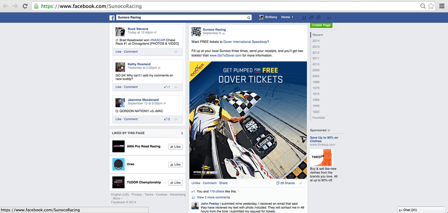Screen dimensions: 448x213
Task: Open Dover International Speedway link
Action: [245, 42]
